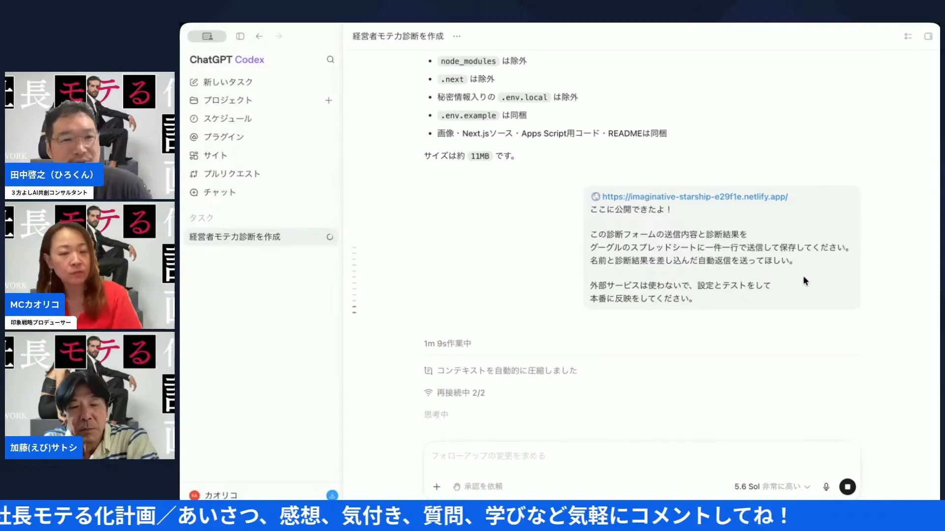The width and height of the screenshot is (945, 531).
Task: Click the プラグイン icon
Action: pos(194,137)
